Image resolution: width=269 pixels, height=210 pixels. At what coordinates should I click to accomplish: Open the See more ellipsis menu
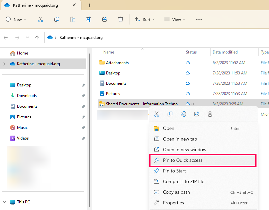tap(199, 20)
